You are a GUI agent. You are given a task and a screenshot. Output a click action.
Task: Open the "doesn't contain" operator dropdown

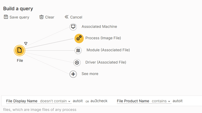55,101
